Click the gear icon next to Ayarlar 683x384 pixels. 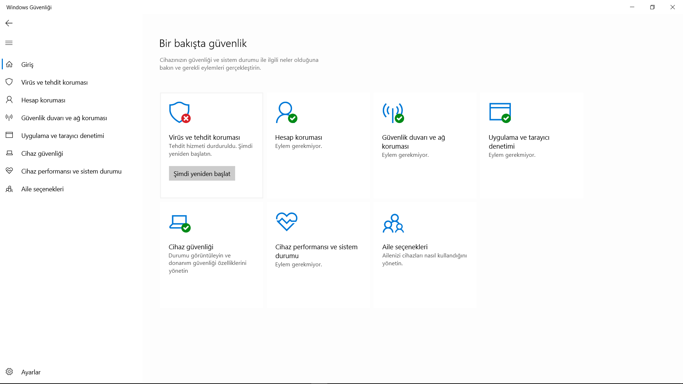tap(9, 372)
